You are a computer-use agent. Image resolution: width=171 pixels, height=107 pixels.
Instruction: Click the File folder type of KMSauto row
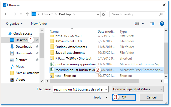click(x=127, y=41)
